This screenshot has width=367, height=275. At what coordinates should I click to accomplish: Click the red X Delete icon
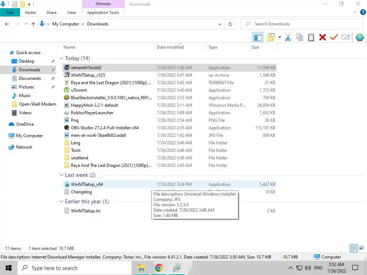click(322, 37)
